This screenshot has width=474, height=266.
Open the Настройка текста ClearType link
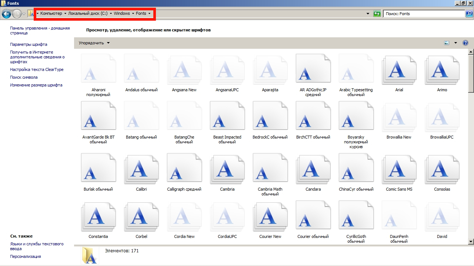click(x=37, y=69)
